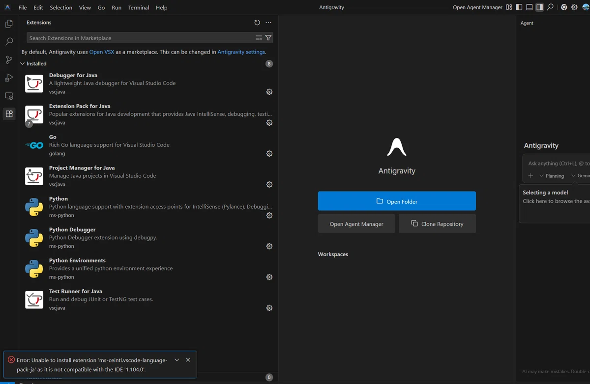Open the Selection menu
590x384 pixels.
tap(61, 7)
